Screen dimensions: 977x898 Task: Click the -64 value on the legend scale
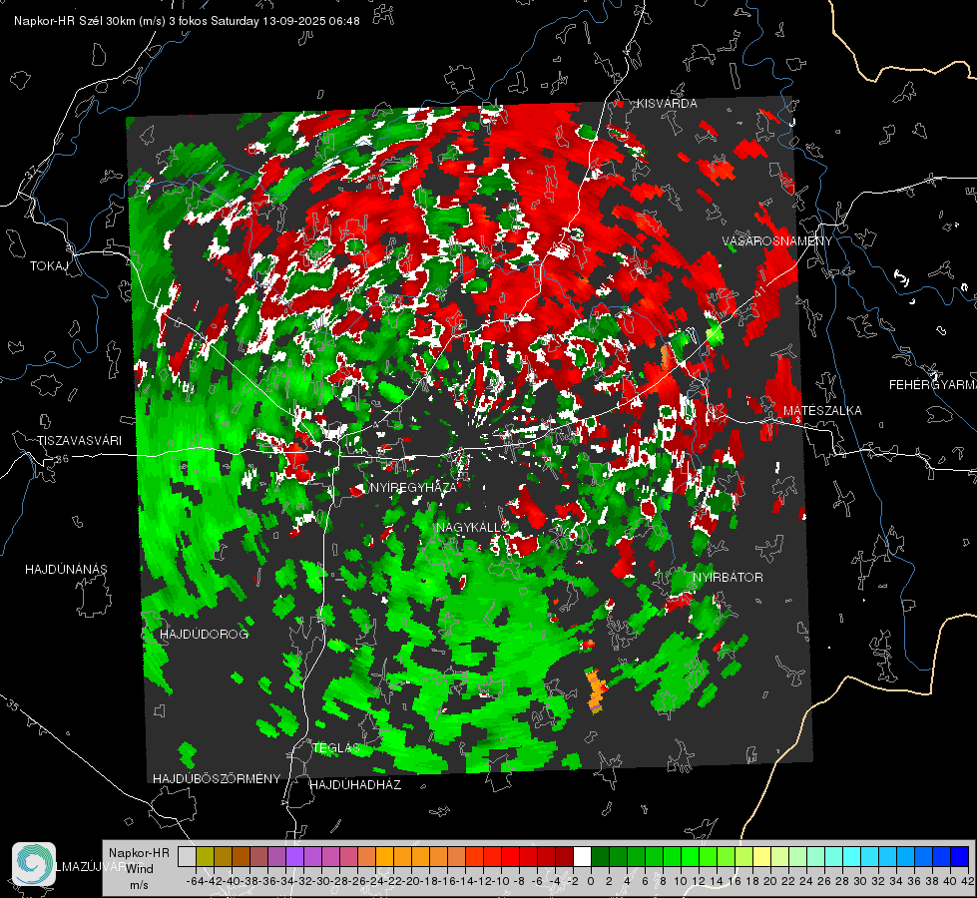click(x=195, y=881)
